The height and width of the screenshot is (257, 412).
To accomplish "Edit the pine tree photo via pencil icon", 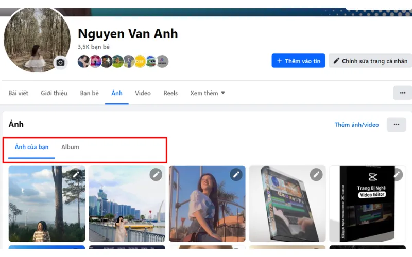I will pos(76,174).
